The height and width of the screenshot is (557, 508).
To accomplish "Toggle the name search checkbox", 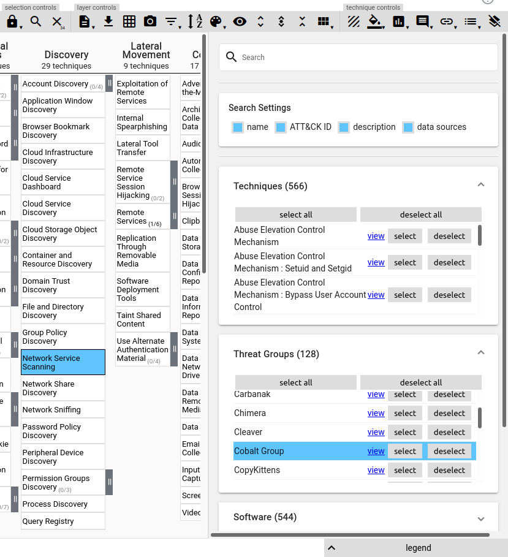I will click(238, 127).
